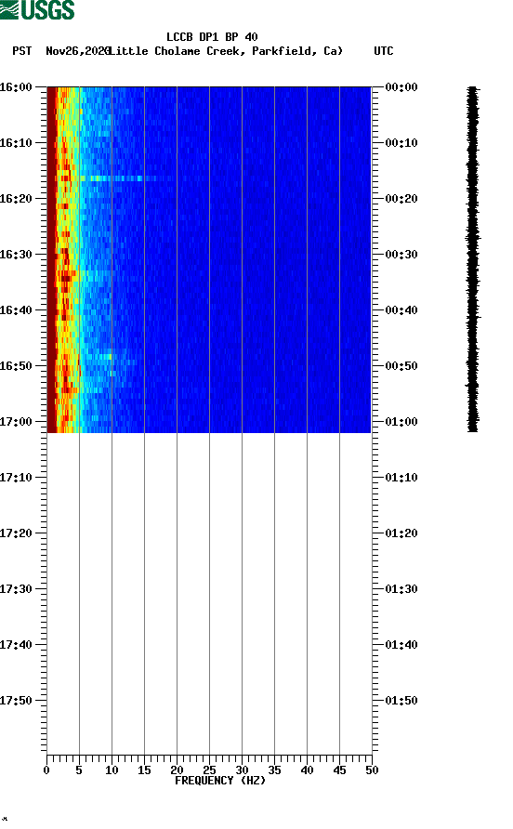This screenshot has height=829, width=513.
Task: Click "Little Cholame Creek, Parkfield, Ca)" text
Action: click(x=226, y=51)
